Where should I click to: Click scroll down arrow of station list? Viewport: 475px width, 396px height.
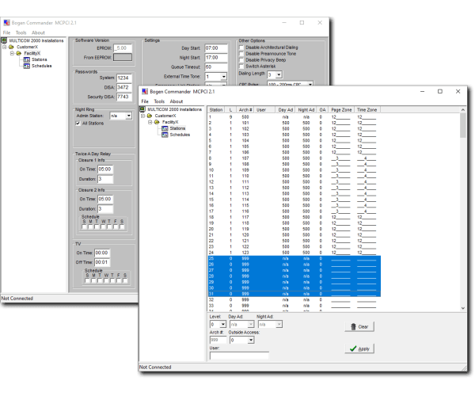click(462, 308)
